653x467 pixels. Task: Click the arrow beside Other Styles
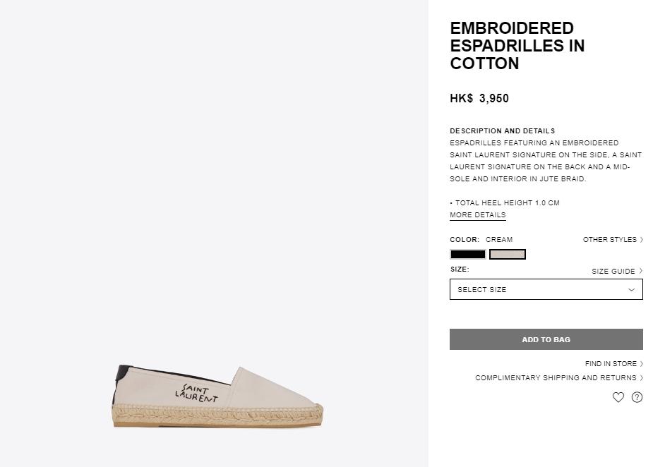click(x=641, y=240)
